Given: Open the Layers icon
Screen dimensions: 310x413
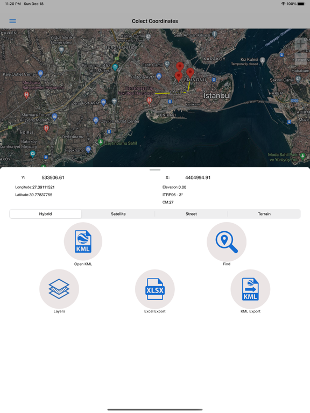Looking at the screenshot, I should click(x=59, y=289).
